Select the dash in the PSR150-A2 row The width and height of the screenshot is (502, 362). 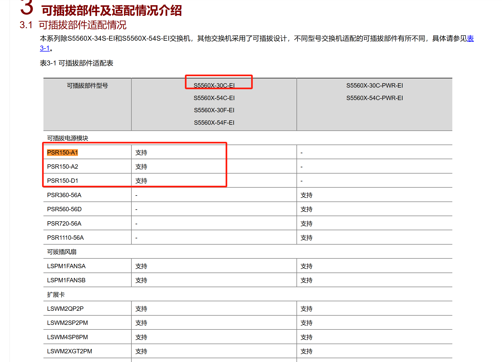[302, 167]
